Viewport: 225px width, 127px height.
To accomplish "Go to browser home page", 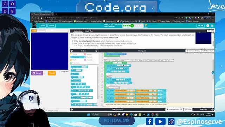I will coord(41,18).
